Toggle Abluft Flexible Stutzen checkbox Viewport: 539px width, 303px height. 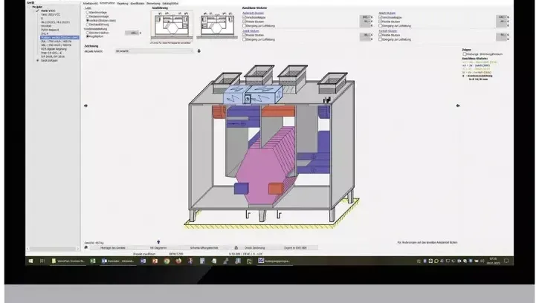click(380, 22)
